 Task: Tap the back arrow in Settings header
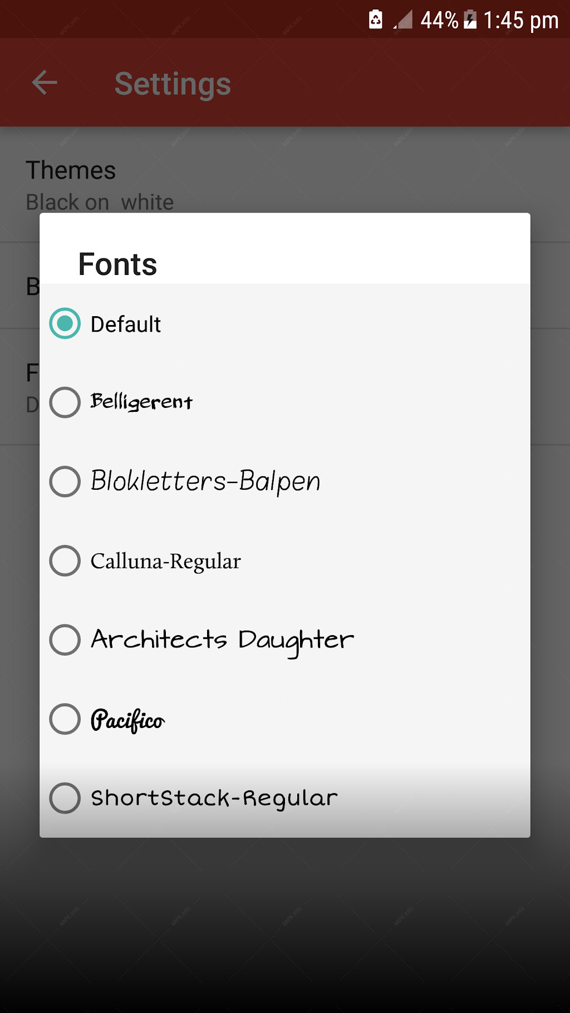[45, 83]
